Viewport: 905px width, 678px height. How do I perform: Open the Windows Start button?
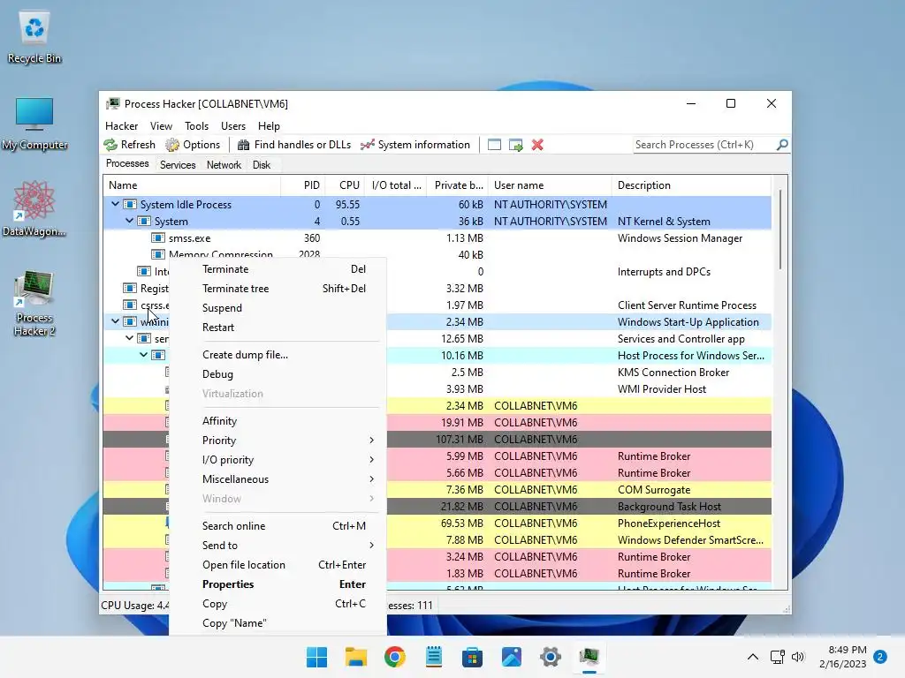[x=316, y=657]
